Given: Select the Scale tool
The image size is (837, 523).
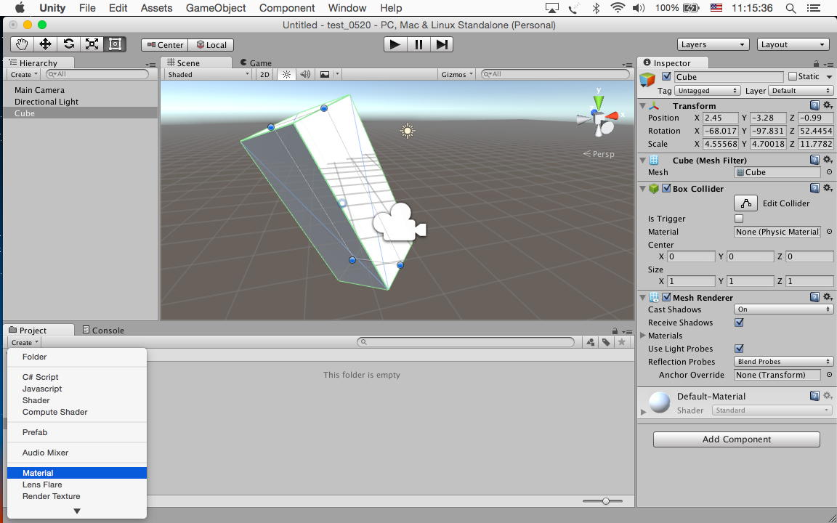Looking at the screenshot, I should coord(92,44).
